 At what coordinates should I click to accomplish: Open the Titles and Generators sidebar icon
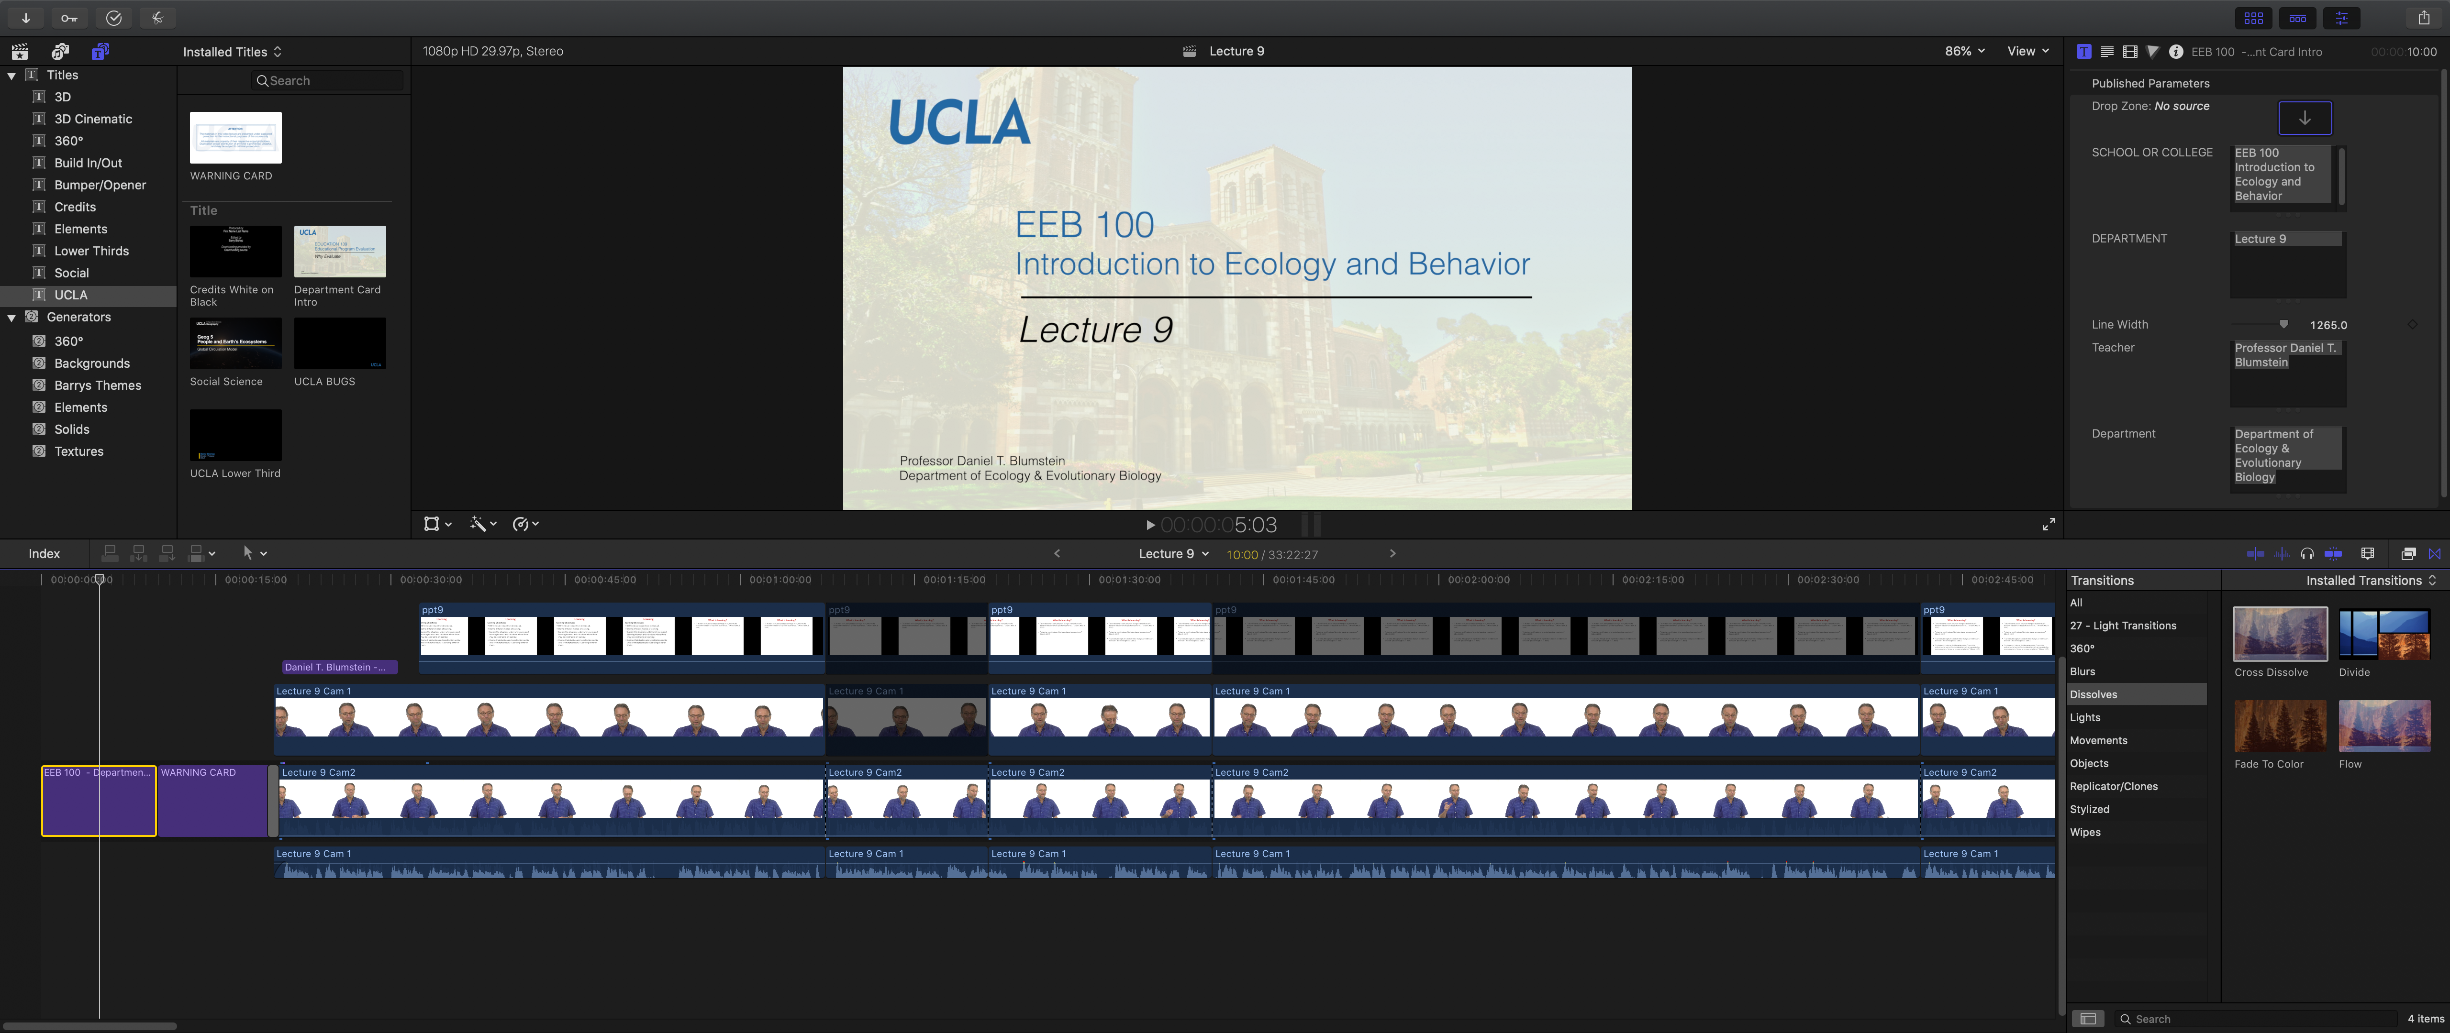coord(100,51)
